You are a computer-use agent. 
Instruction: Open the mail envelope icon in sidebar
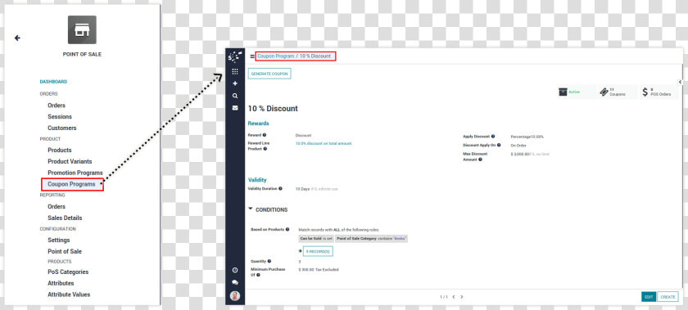(235, 108)
